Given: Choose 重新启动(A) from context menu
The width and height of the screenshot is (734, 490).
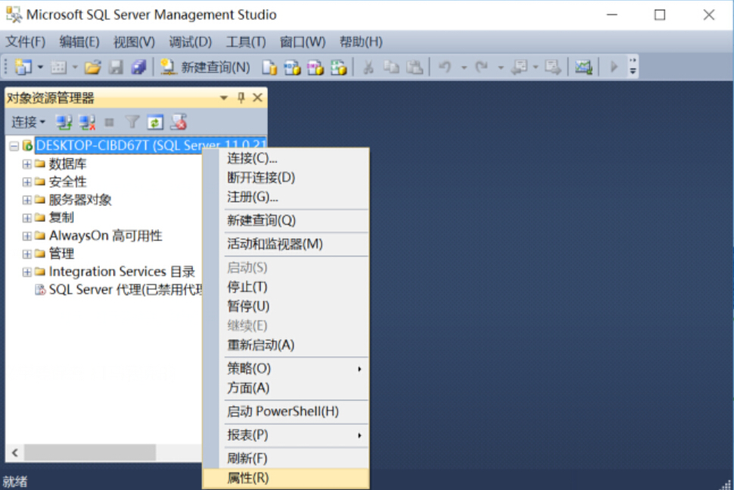Looking at the screenshot, I should [x=286, y=345].
